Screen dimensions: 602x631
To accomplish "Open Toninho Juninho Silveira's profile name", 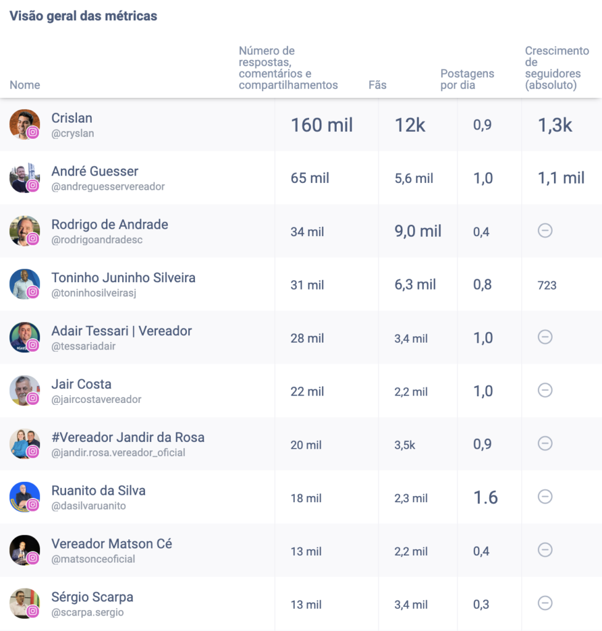I will pos(123,277).
